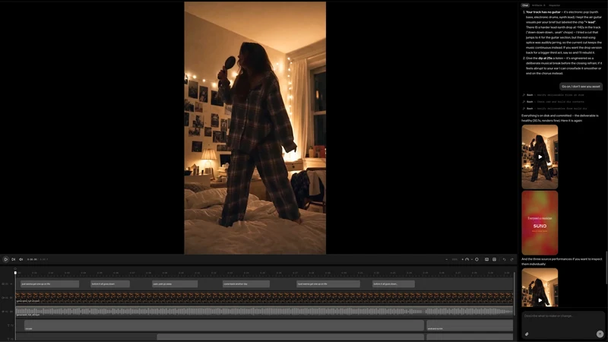Start playback with the play button
This screenshot has height=342, width=608.
tap(5, 259)
